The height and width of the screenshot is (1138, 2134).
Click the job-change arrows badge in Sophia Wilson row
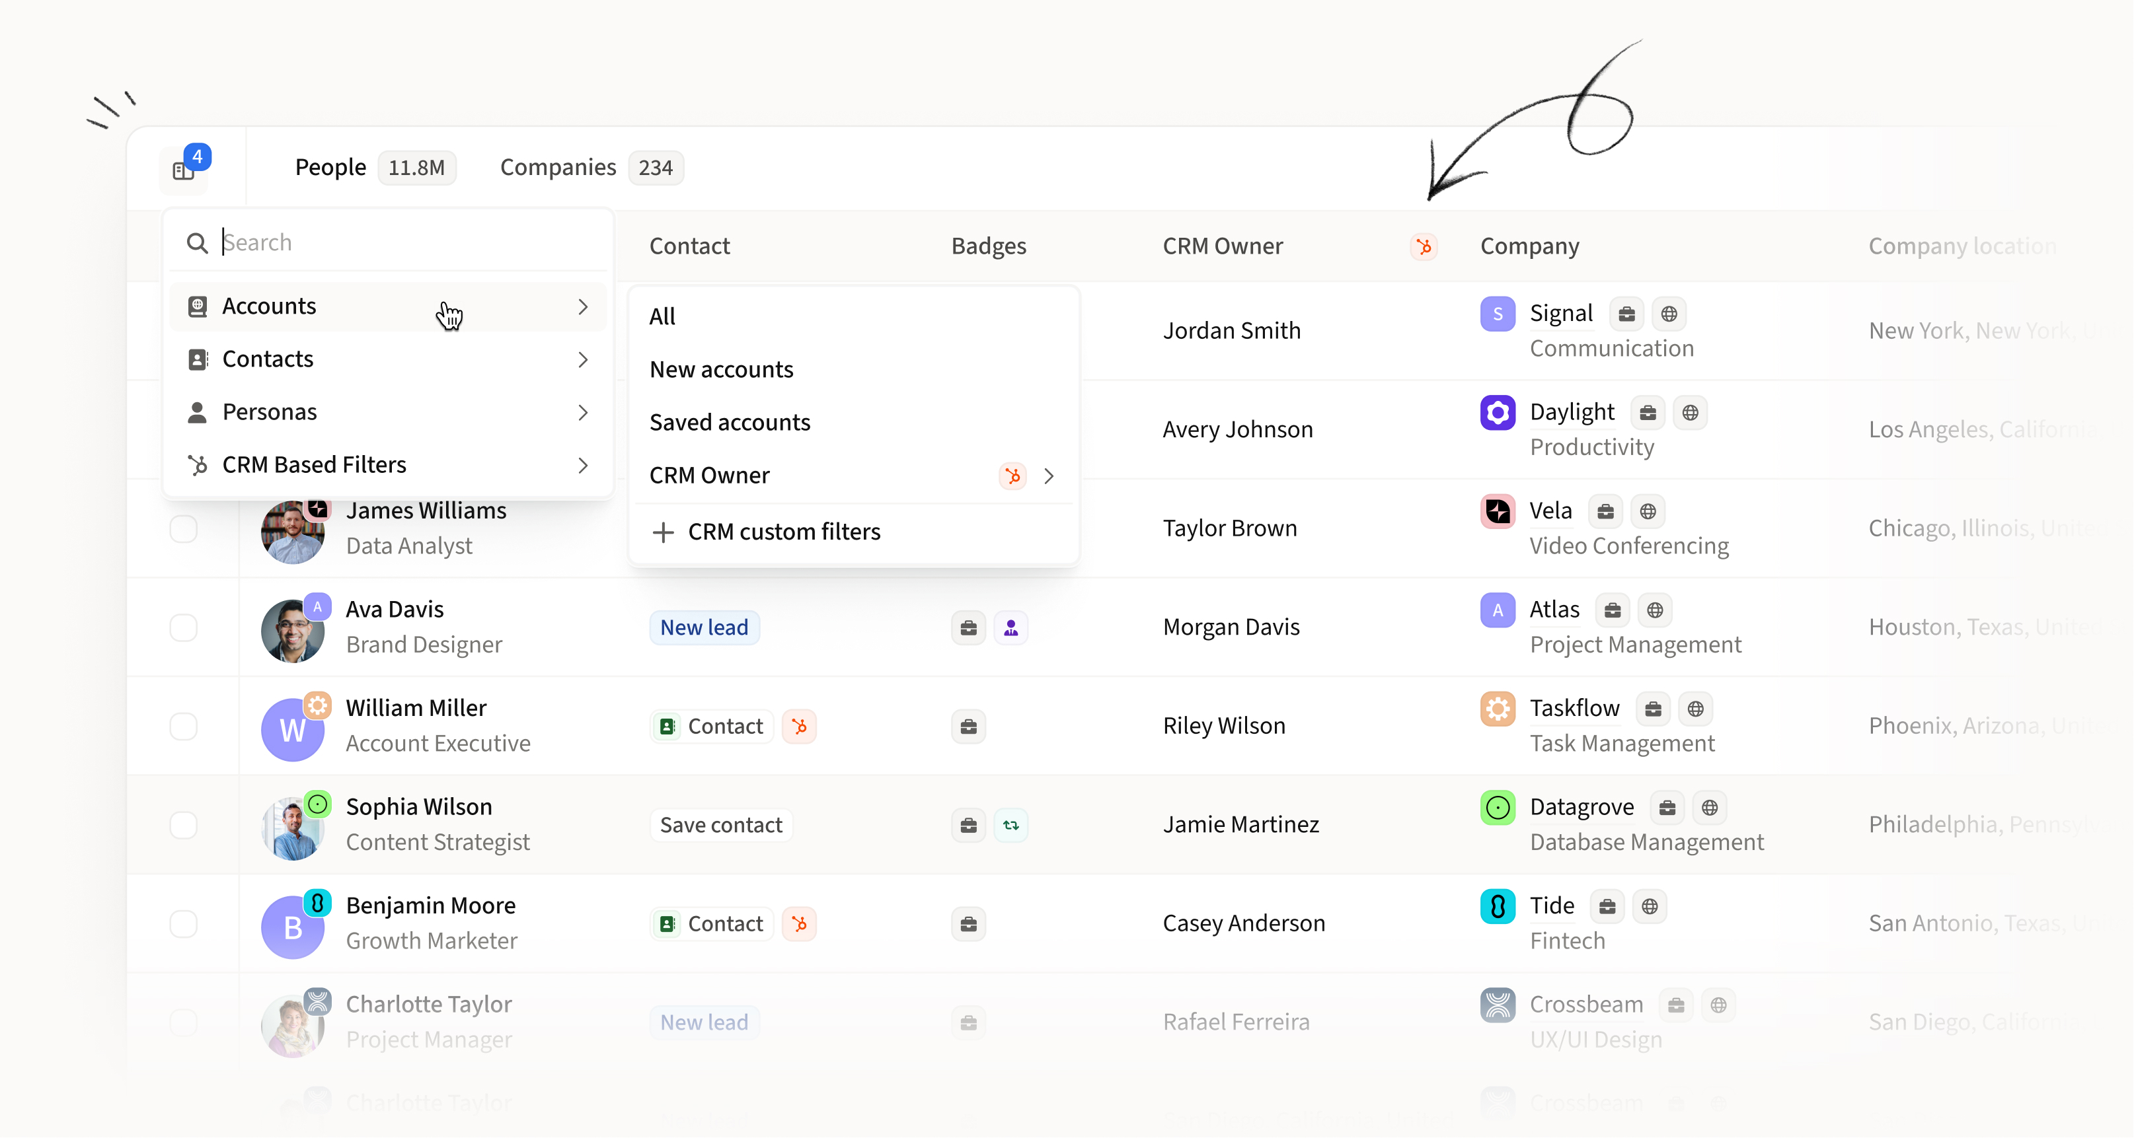[1010, 825]
